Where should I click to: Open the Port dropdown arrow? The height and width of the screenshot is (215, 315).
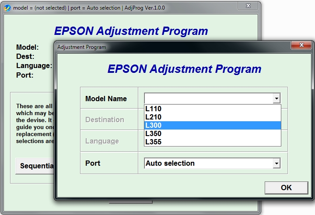pyautogui.click(x=276, y=164)
